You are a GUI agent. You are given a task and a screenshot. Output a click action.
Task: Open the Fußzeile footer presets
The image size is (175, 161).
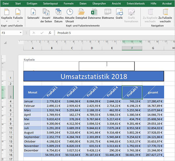(x=18, y=15)
